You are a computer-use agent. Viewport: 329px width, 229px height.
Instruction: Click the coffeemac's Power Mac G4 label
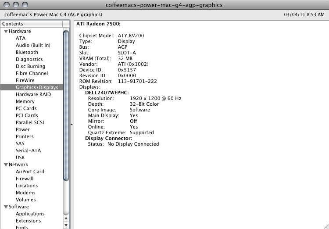point(53,14)
